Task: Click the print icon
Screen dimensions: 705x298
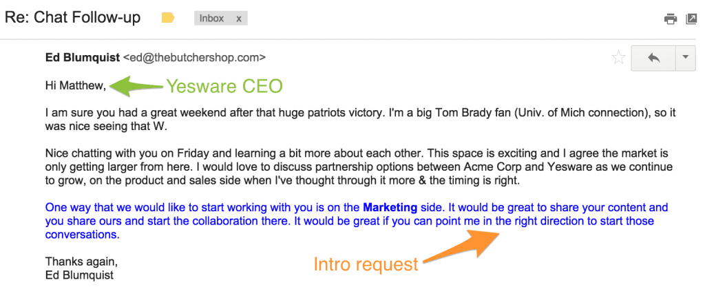Action: [x=671, y=19]
